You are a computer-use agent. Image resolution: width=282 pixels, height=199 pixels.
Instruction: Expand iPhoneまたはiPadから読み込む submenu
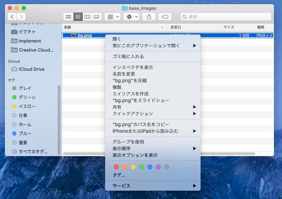[153, 131]
